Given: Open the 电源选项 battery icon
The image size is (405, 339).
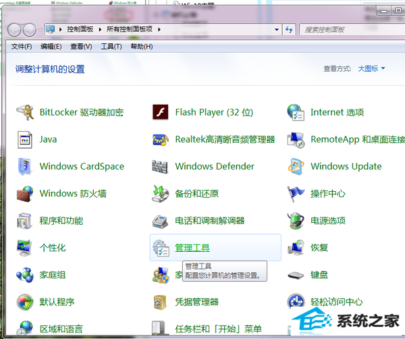Looking at the screenshot, I should [x=296, y=221].
